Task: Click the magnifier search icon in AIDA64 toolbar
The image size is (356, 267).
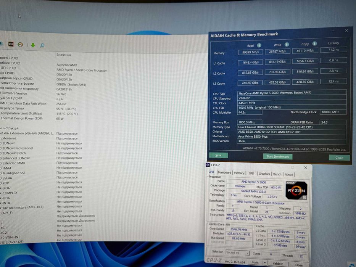Action: coord(42,45)
